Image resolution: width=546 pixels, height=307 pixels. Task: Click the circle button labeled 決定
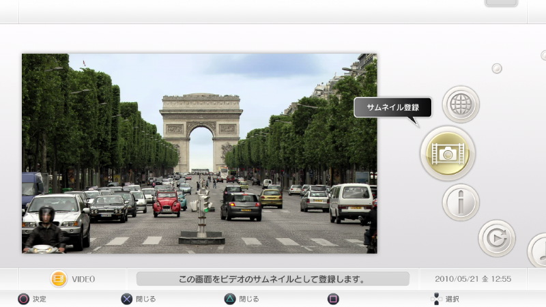coord(23,299)
